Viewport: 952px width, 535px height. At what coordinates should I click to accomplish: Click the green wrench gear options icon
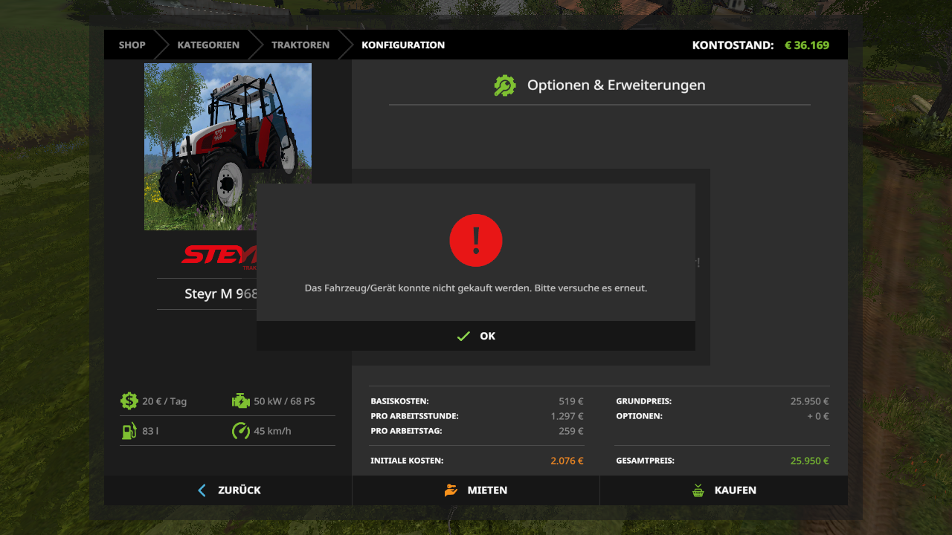(x=504, y=85)
